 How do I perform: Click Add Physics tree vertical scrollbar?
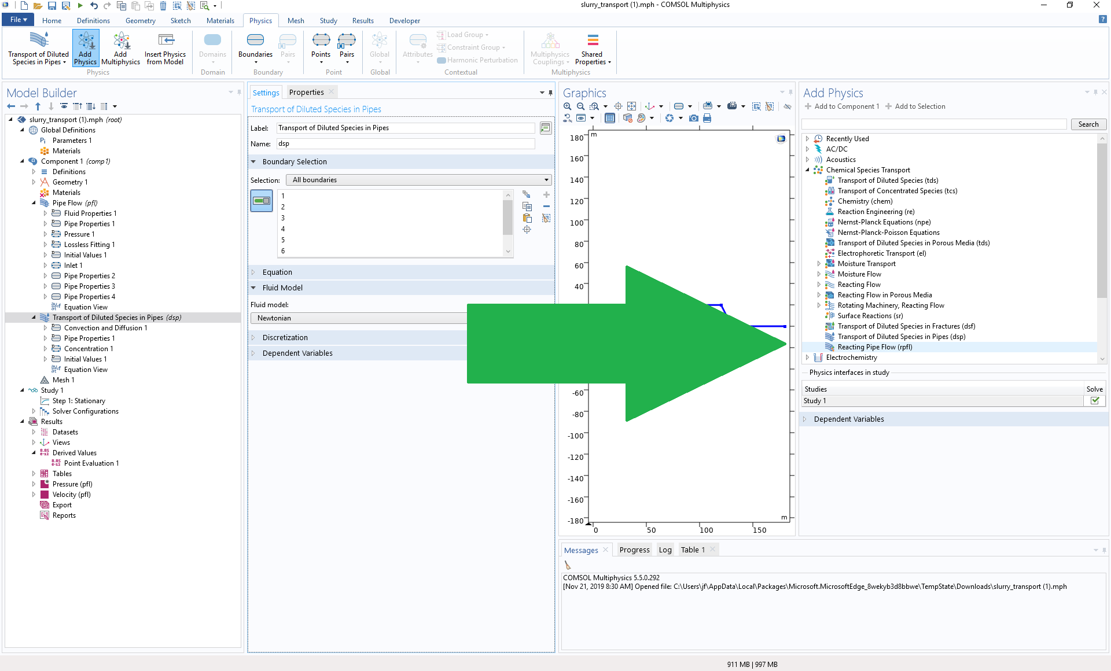coord(1102,220)
